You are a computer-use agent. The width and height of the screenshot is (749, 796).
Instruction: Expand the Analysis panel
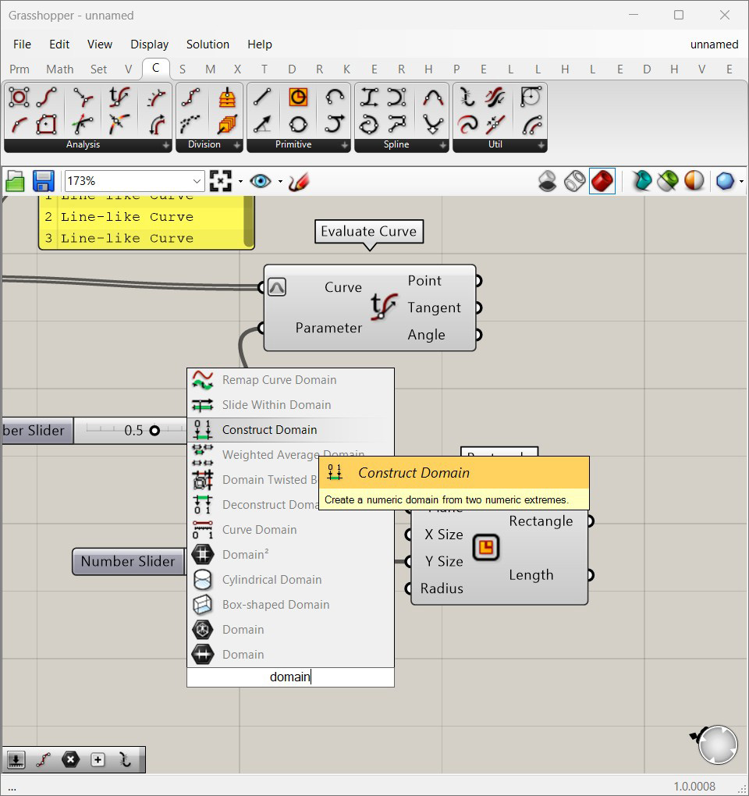[166, 145]
